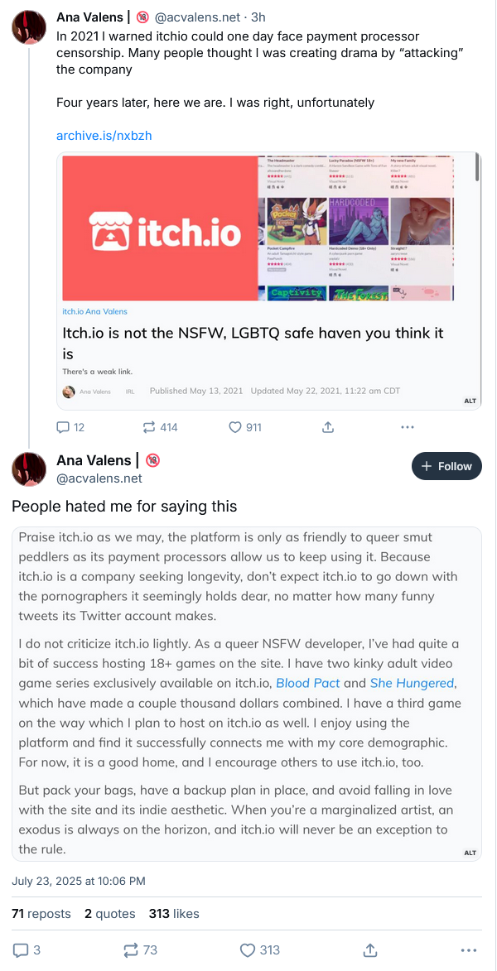Open the She Hungered link
Viewport: 497px width, 971px height.
click(412, 683)
